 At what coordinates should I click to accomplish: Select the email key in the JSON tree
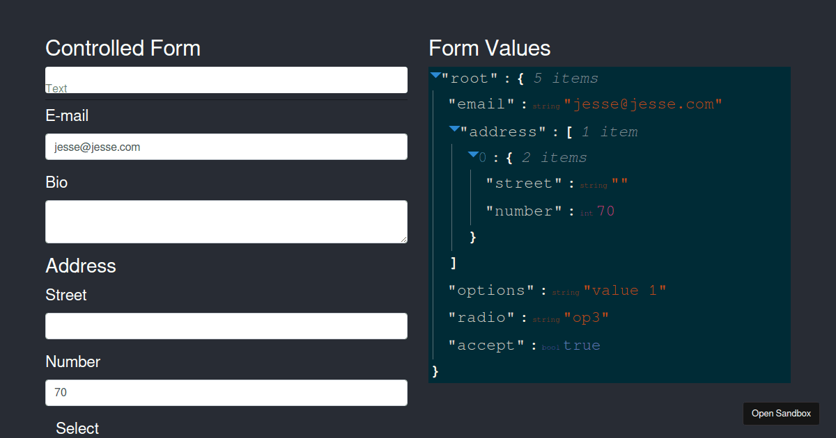[481, 103]
